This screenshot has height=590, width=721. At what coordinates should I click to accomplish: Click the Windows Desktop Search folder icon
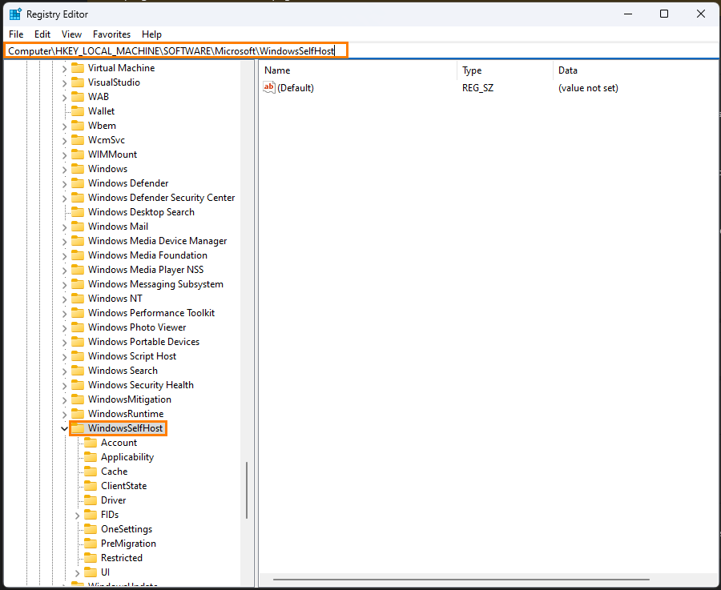(x=78, y=212)
